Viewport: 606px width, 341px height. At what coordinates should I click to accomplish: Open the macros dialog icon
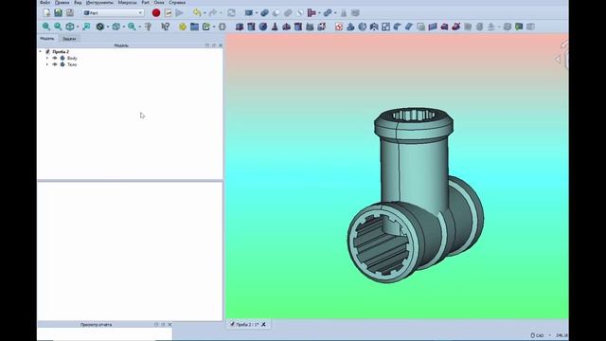[x=168, y=12]
